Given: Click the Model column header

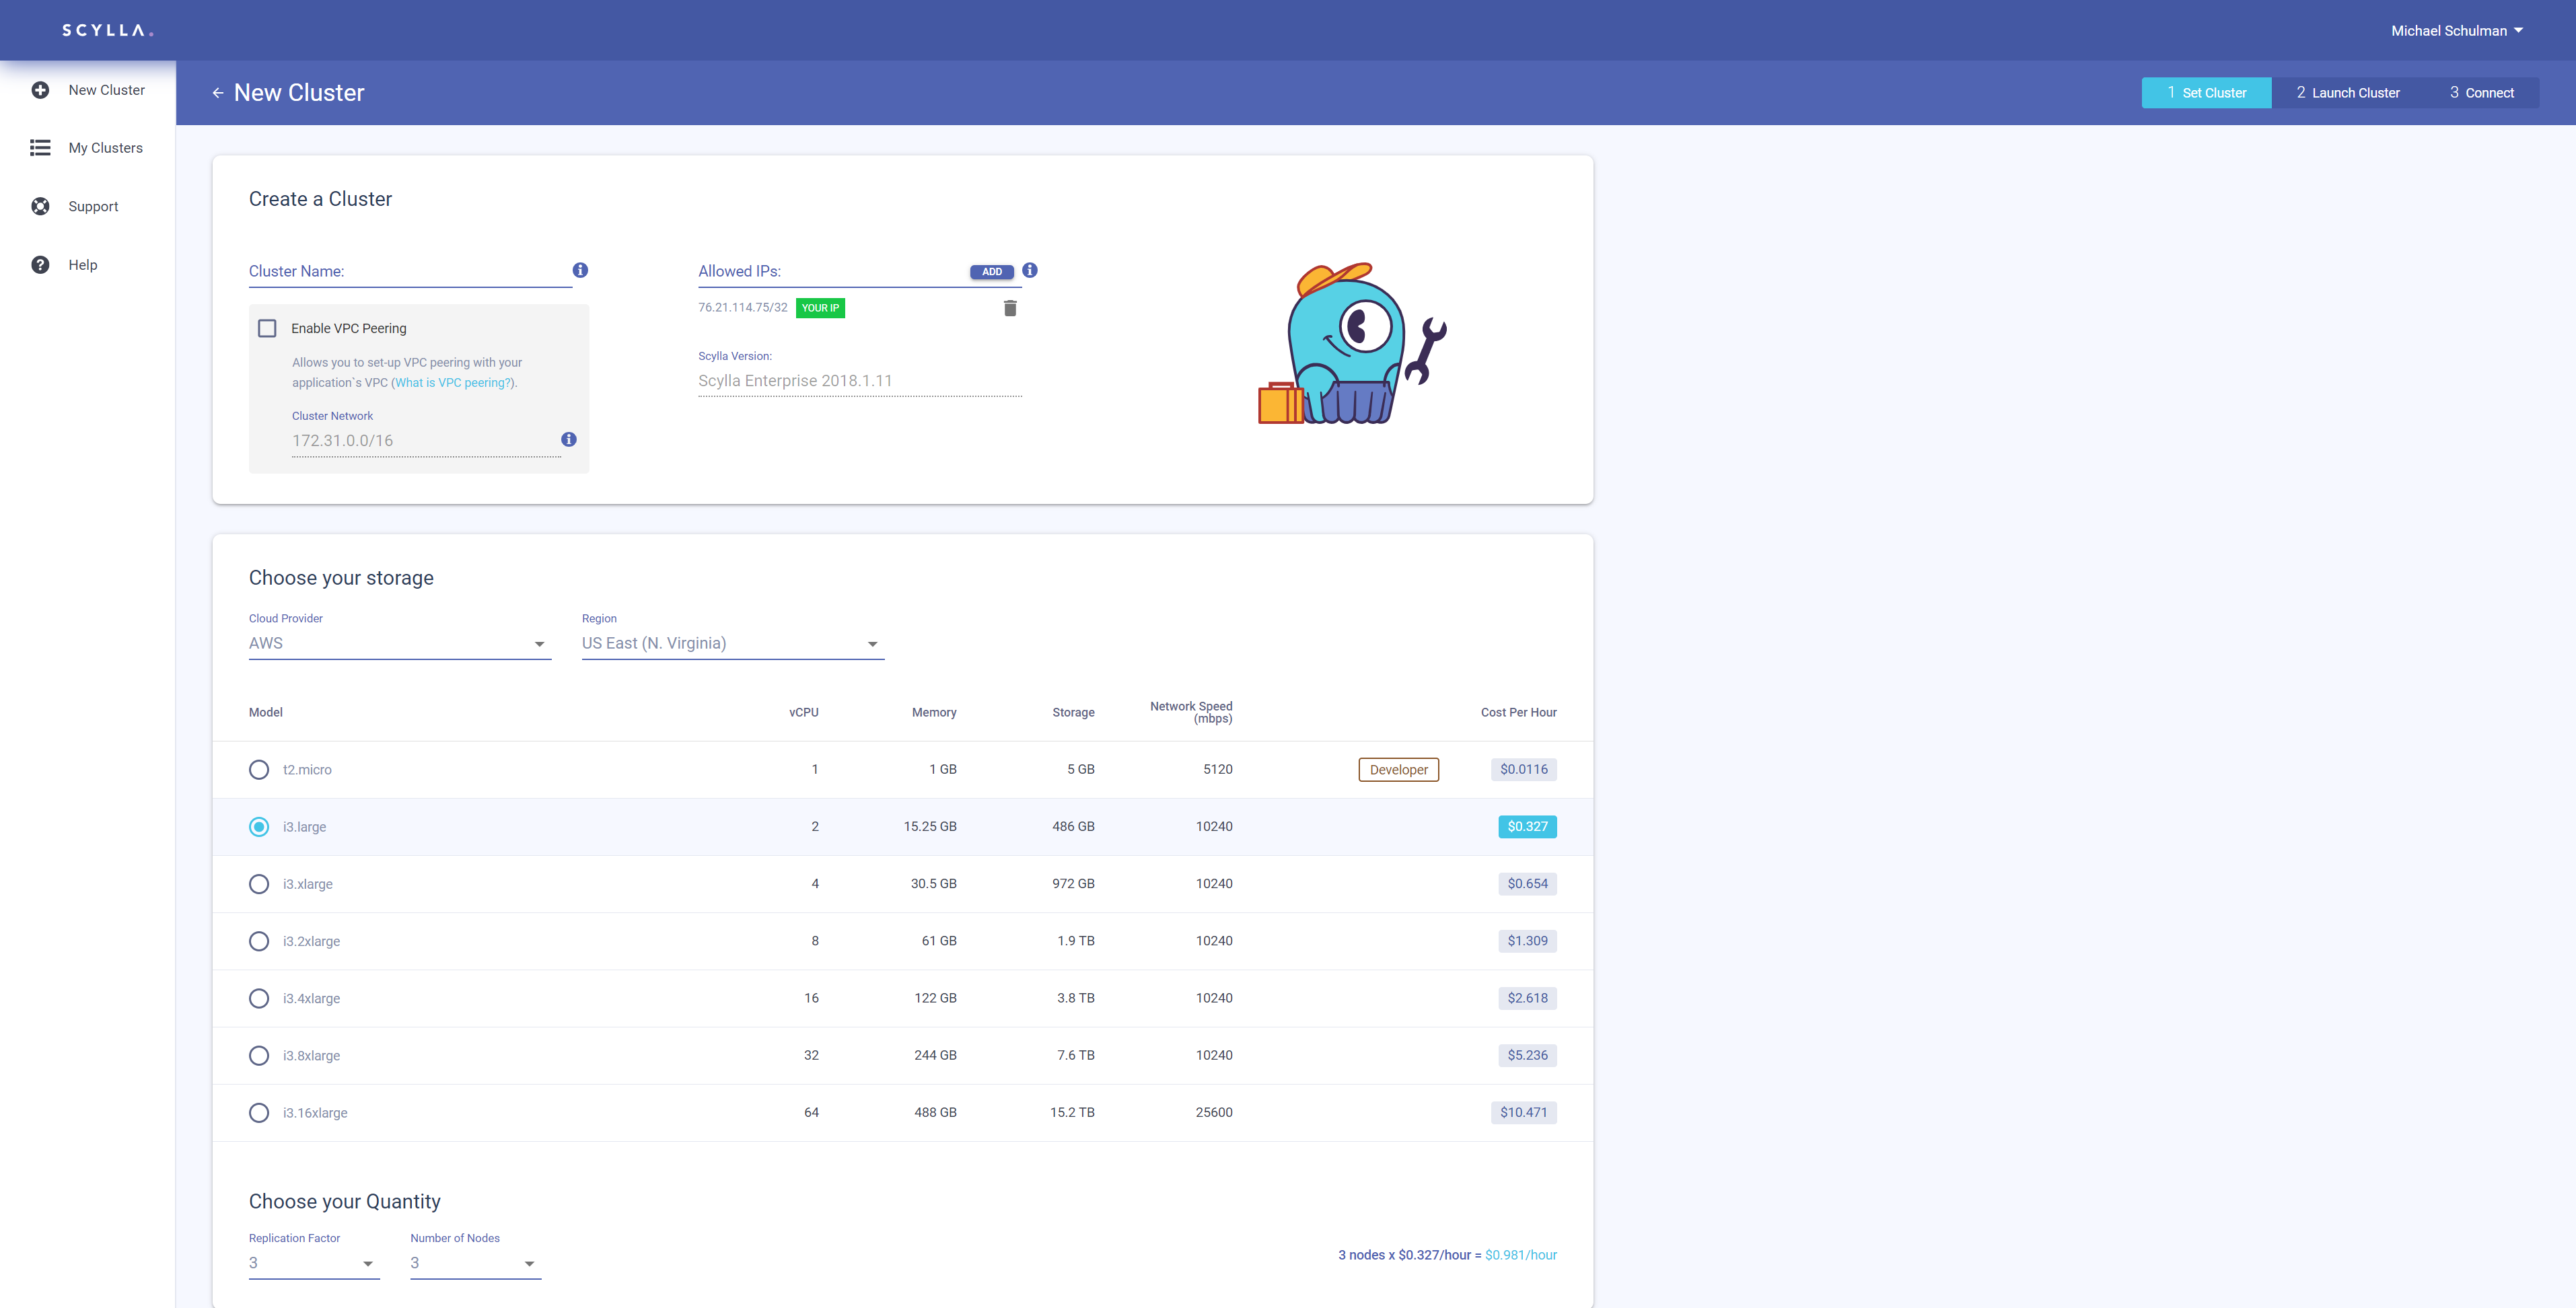Looking at the screenshot, I should point(266,712).
